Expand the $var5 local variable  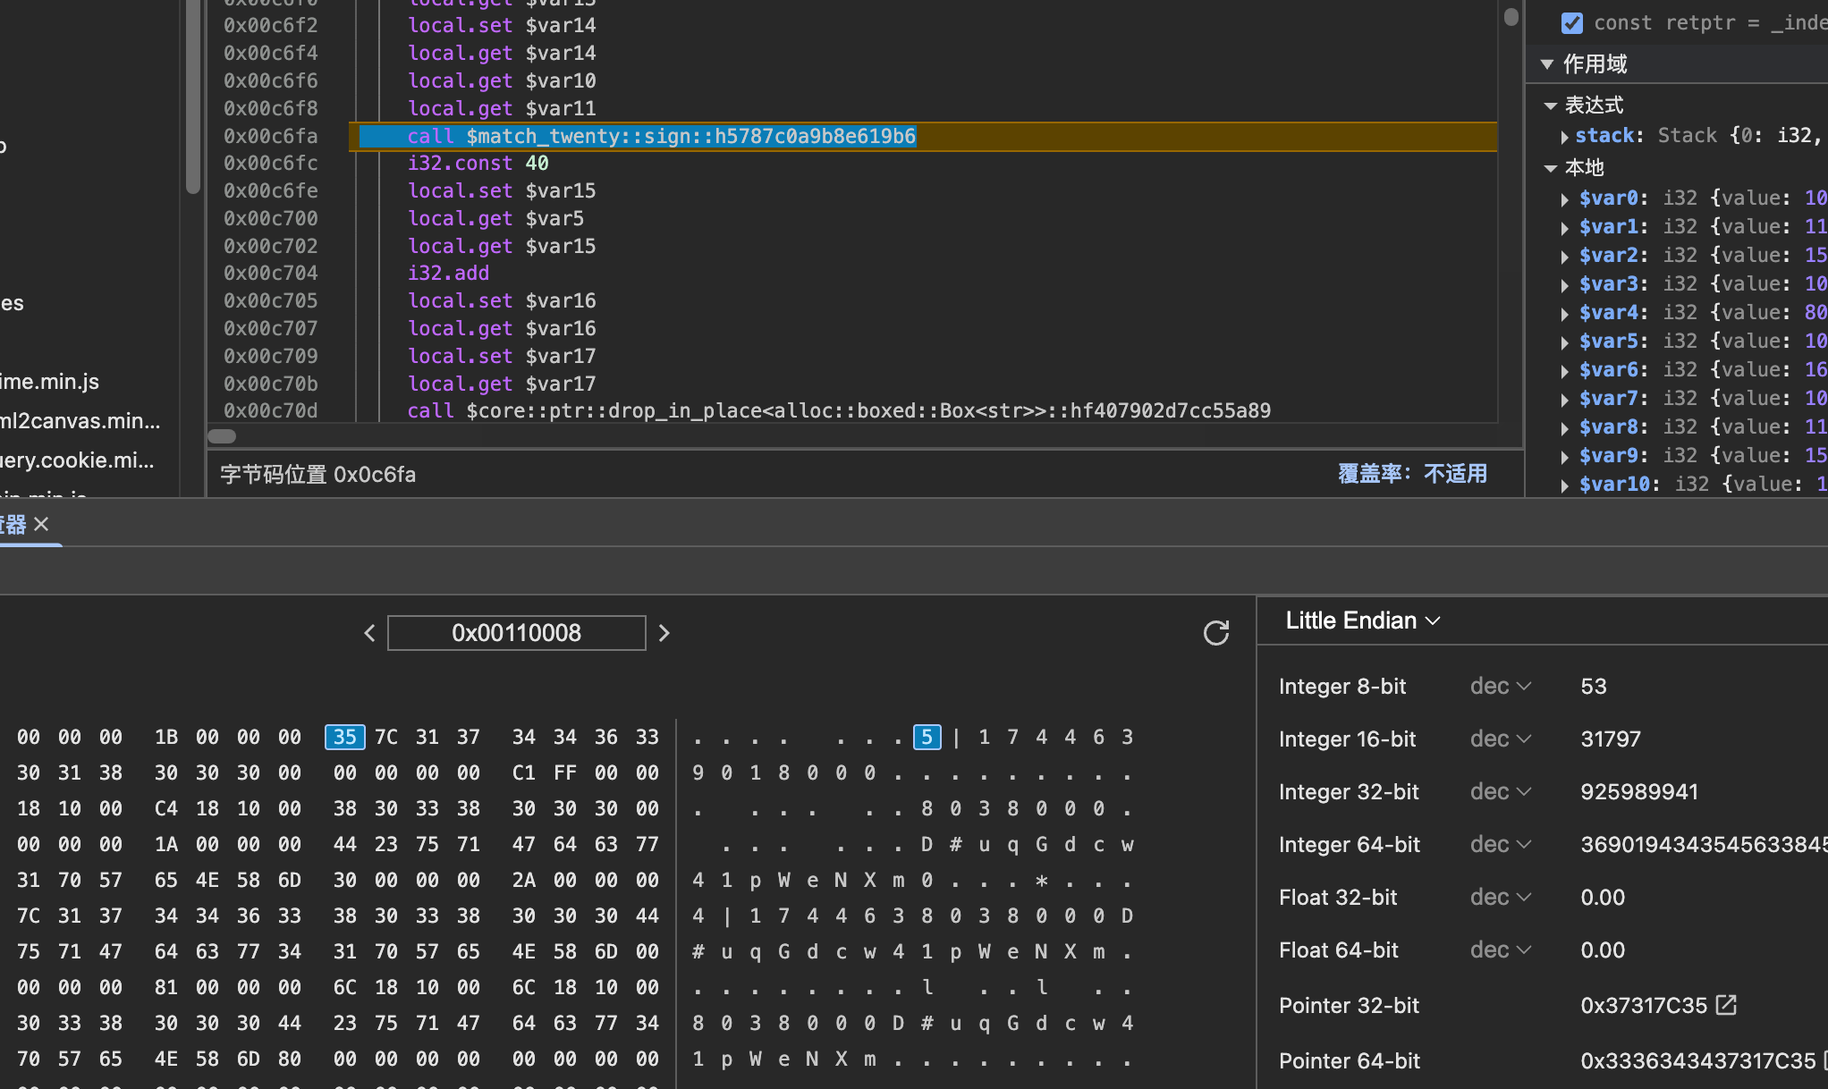click(x=1564, y=342)
